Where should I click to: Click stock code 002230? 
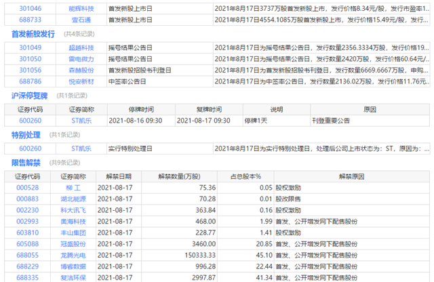pyautogui.click(x=27, y=210)
